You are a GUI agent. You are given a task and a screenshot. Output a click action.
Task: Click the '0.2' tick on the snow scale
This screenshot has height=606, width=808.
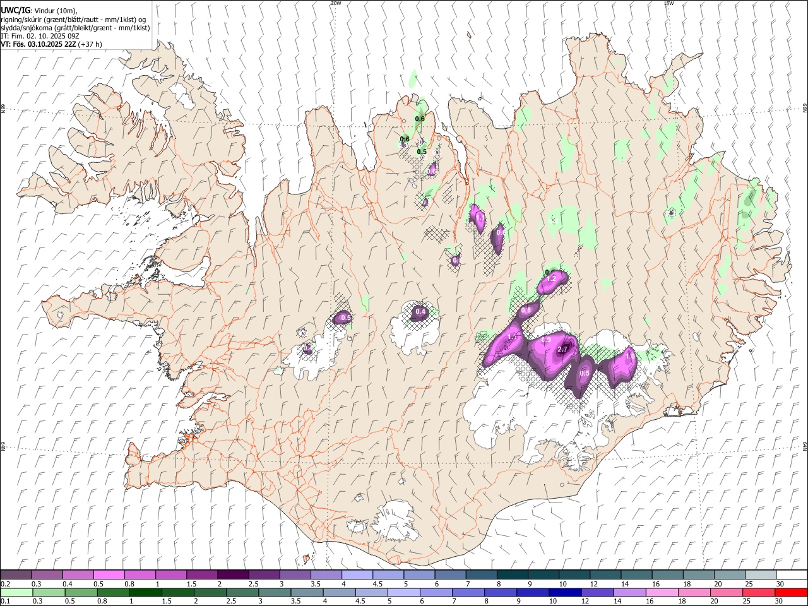tap(4, 584)
